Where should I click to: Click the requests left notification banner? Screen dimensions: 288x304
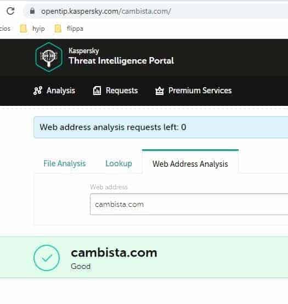[161, 127]
